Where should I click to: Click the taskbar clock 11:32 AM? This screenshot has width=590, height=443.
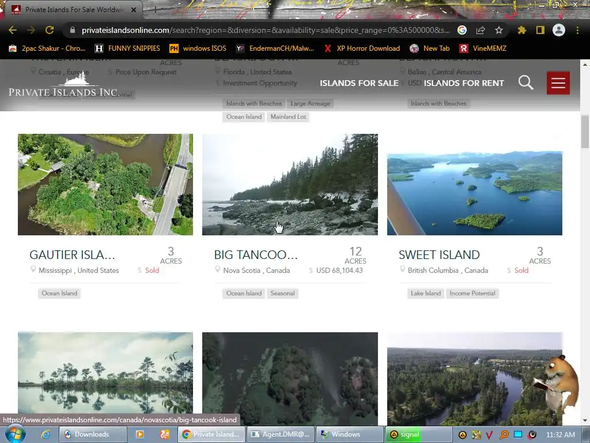(x=560, y=435)
